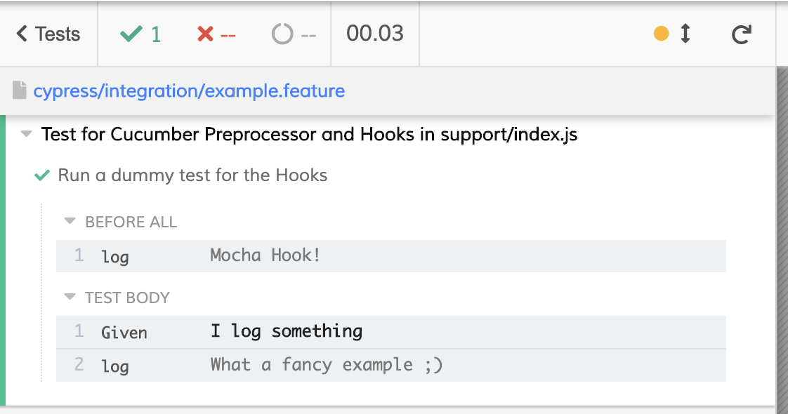The image size is (788, 414).
Task: Click the 'Run a dummy test' title
Action: 192,175
